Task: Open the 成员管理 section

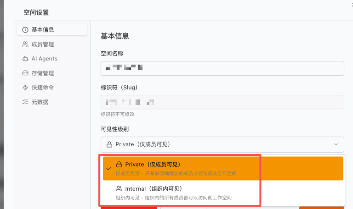Action: (x=43, y=44)
